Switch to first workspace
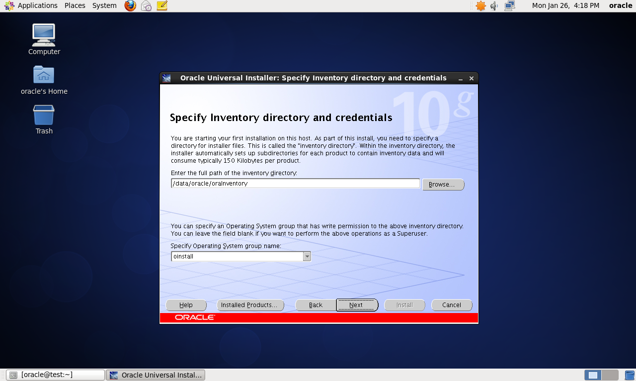The width and height of the screenshot is (636, 381). click(x=593, y=375)
